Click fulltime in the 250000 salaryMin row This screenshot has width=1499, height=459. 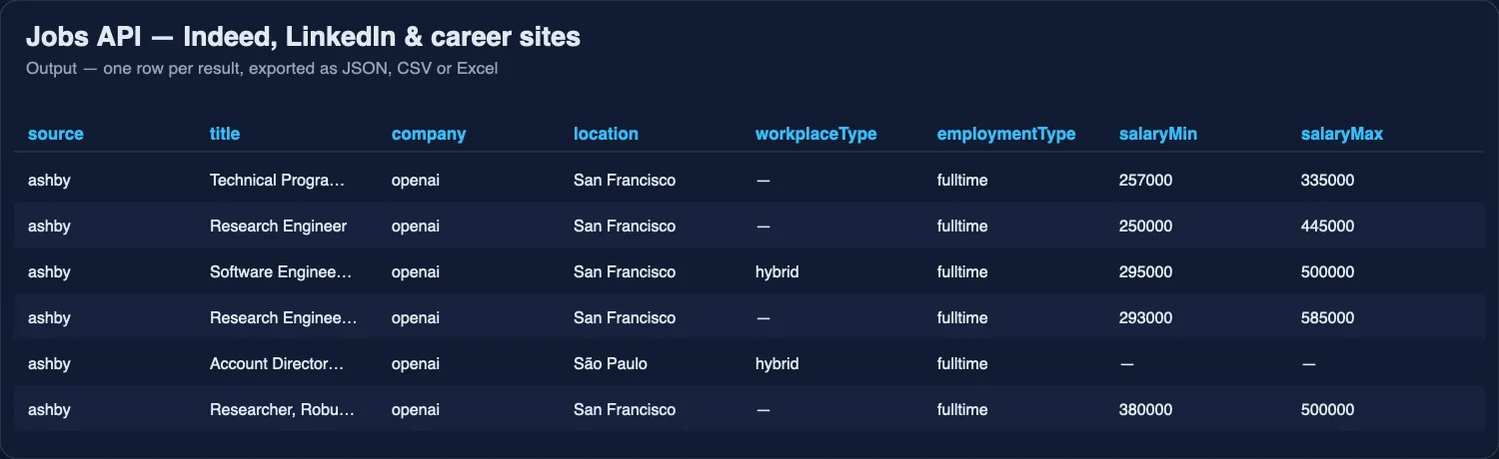(x=962, y=227)
